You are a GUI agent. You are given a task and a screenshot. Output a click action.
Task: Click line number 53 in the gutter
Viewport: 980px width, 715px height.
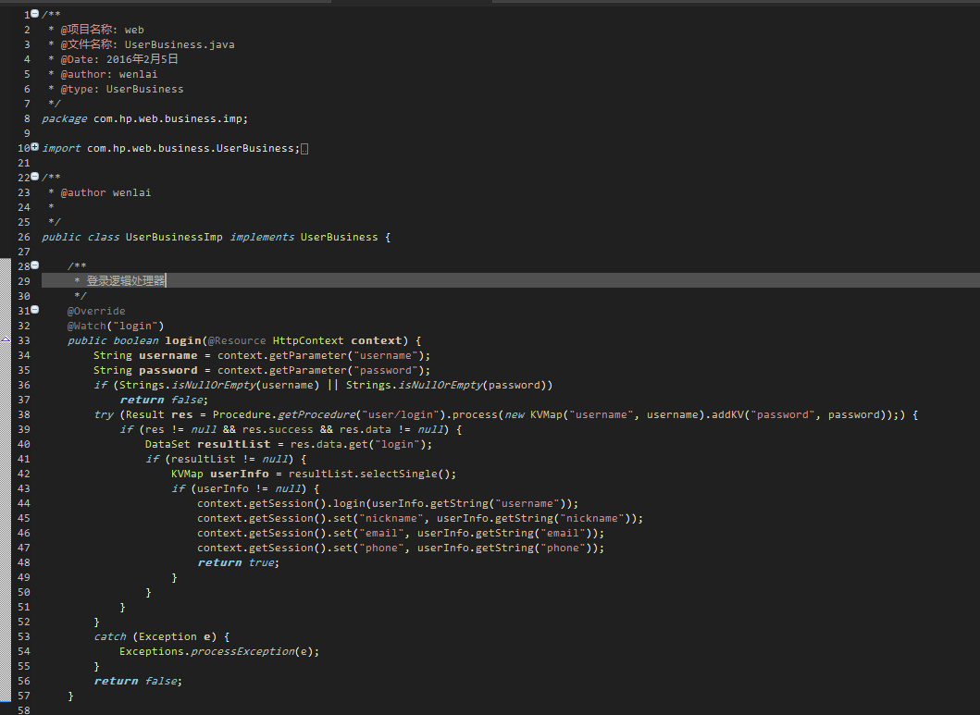24,636
